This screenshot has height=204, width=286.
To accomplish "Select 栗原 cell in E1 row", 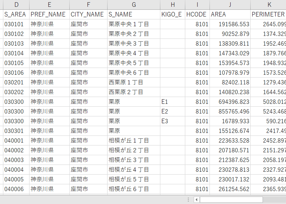I will click(x=134, y=102).
